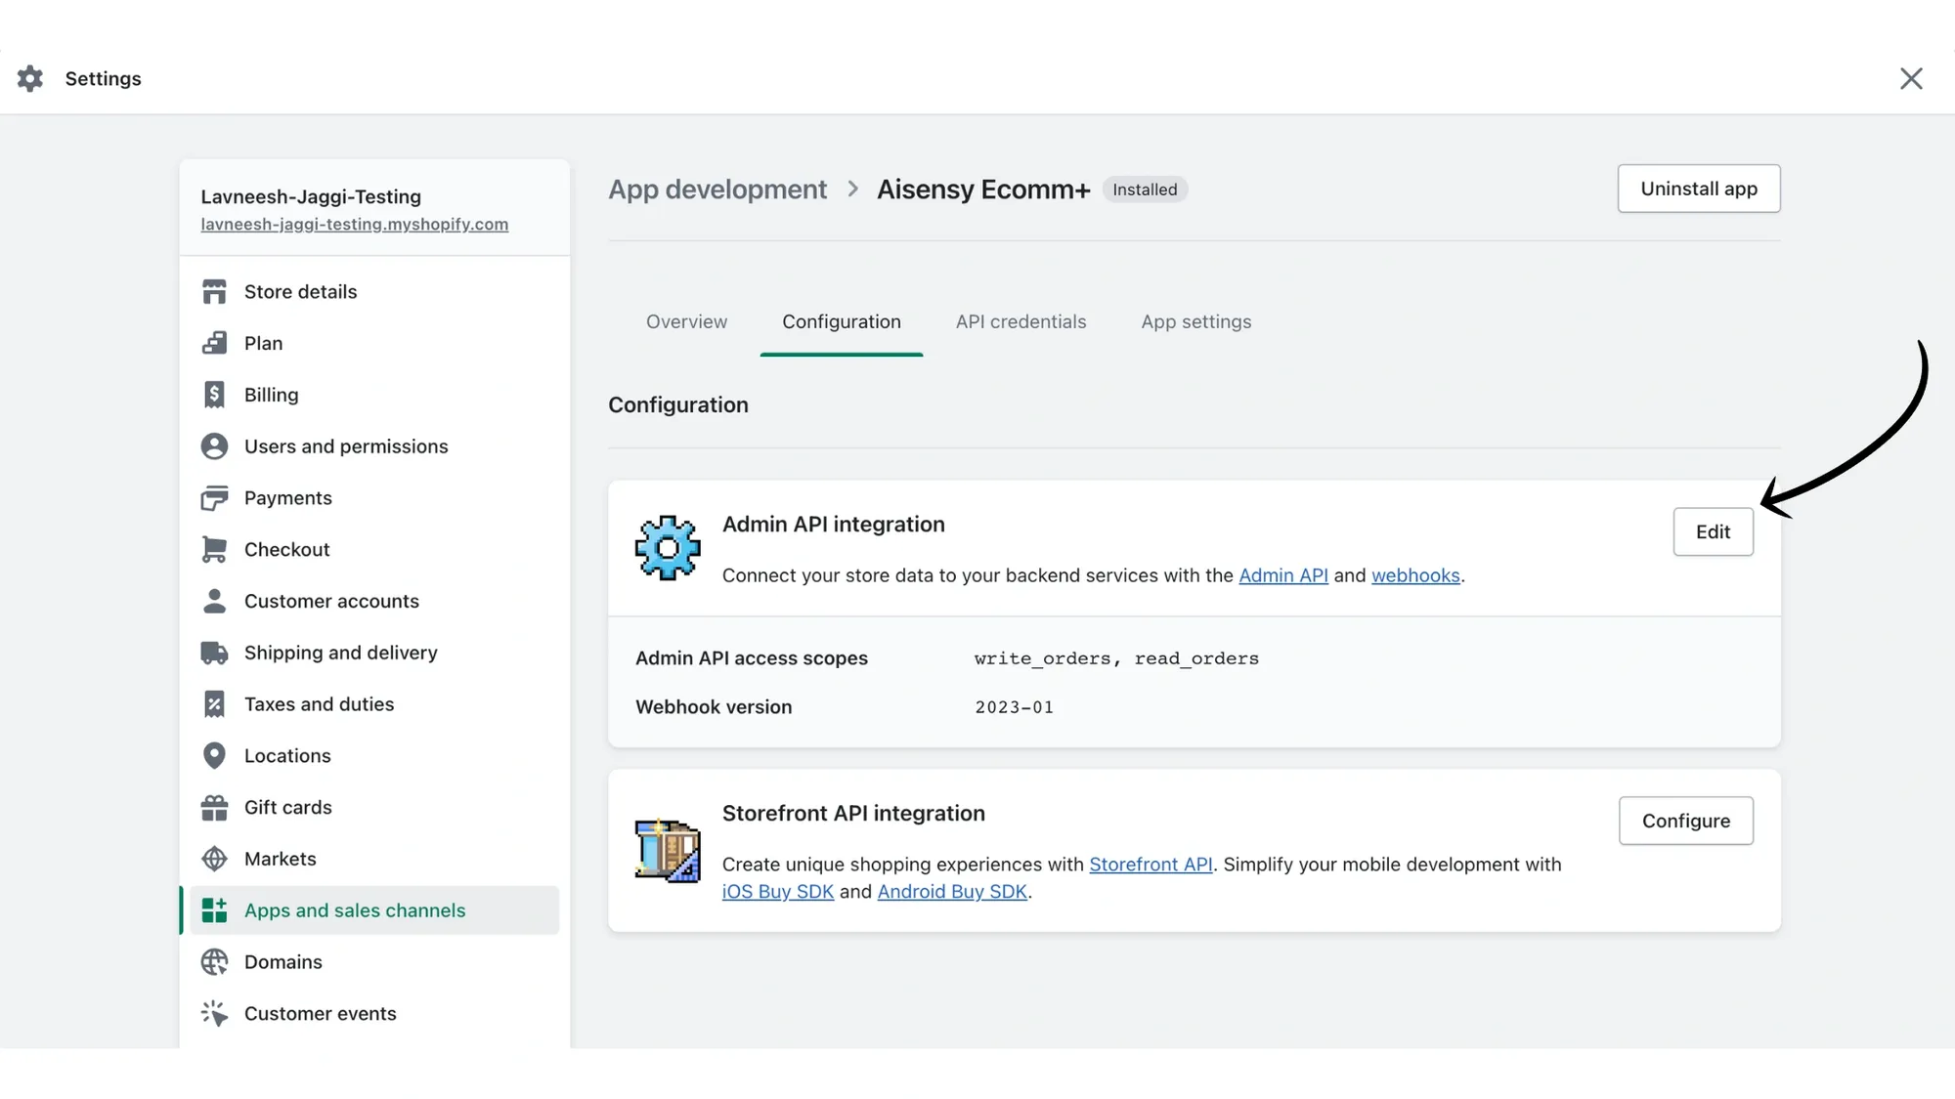
Task: Click the Locations pin icon
Action: pos(214,755)
